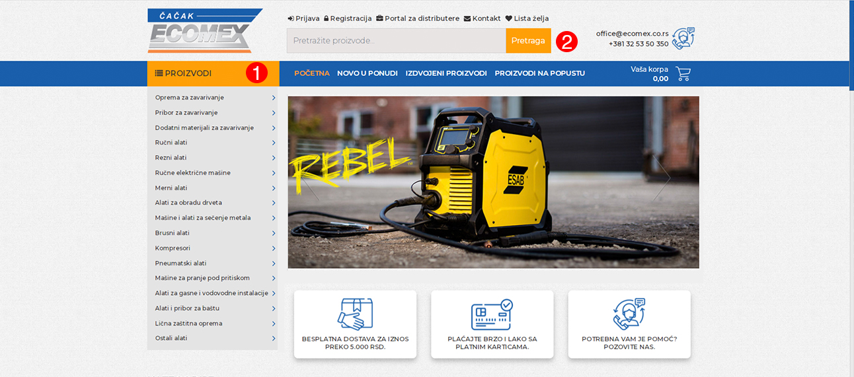This screenshot has width=854, height=377.
Task: Open Lista želja wishlist
Action: (527, 18)
